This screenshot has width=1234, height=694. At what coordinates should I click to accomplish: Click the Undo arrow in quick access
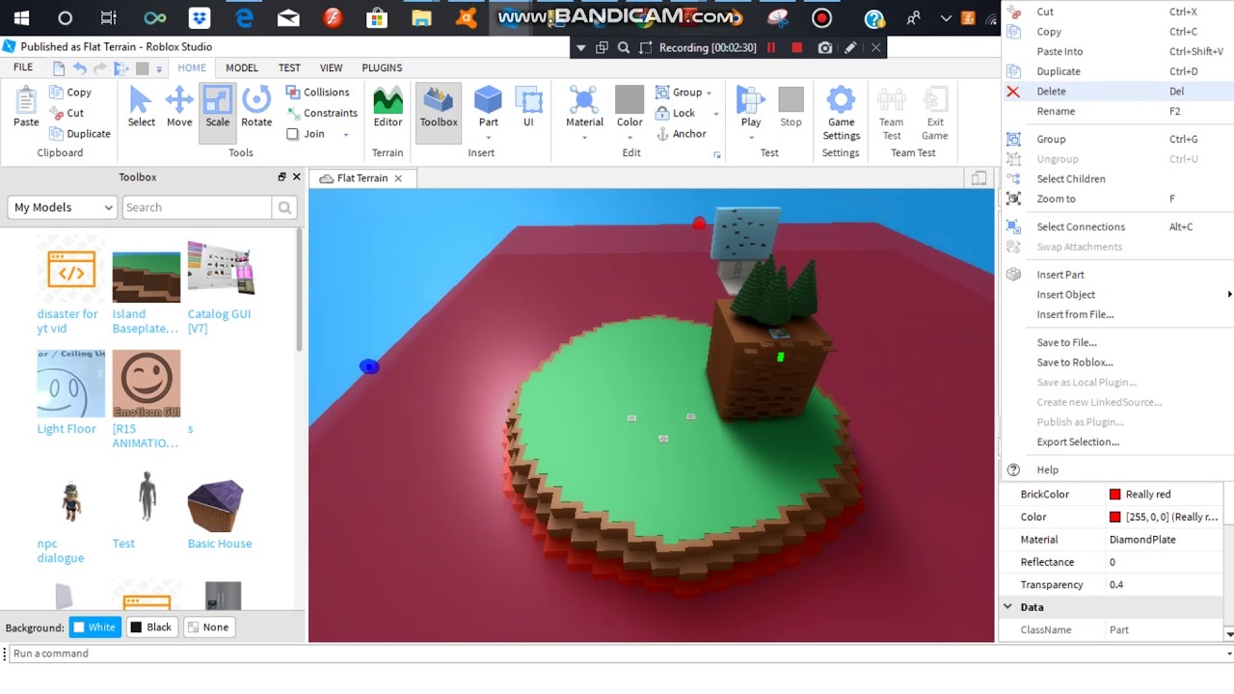80,68
